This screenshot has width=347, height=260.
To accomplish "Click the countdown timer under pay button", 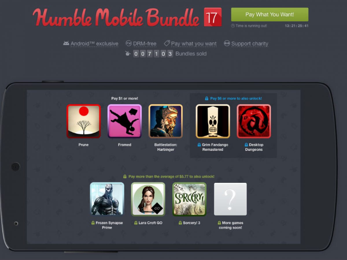I will (296, 26).
